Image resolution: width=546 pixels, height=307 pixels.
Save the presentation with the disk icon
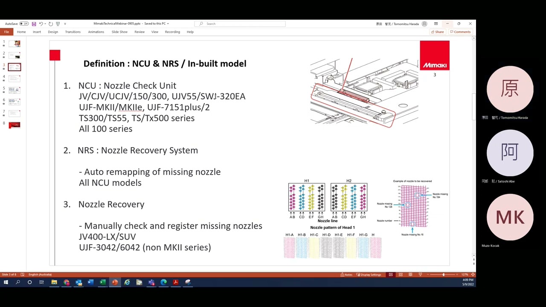(x=34, y=24)
